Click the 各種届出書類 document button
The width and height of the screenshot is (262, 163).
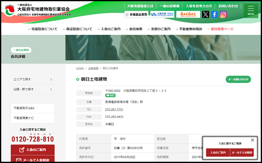(136, 14)
